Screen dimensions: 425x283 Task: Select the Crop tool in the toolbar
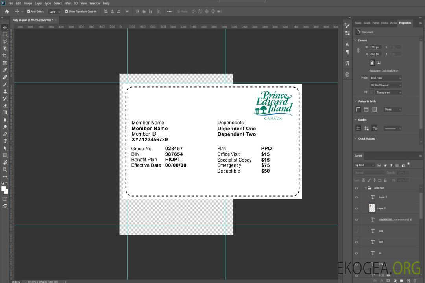5,56
